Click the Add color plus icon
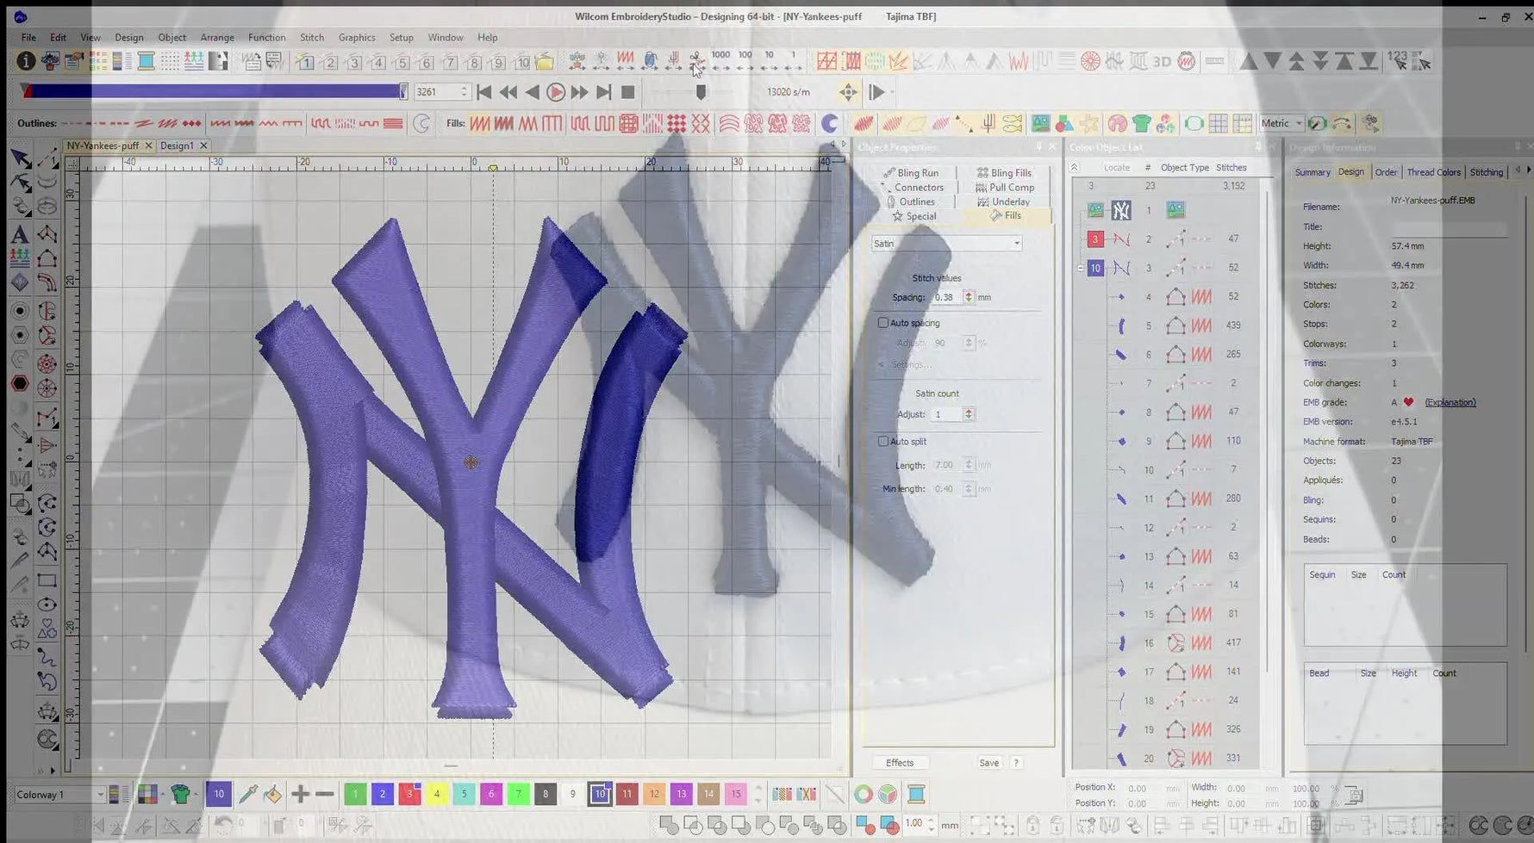The width and height of the screenshot is (1534, 843). pyautogui.click(x=300, y=794)
